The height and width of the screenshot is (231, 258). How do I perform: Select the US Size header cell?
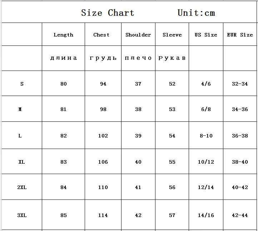[x=206, y=34]
